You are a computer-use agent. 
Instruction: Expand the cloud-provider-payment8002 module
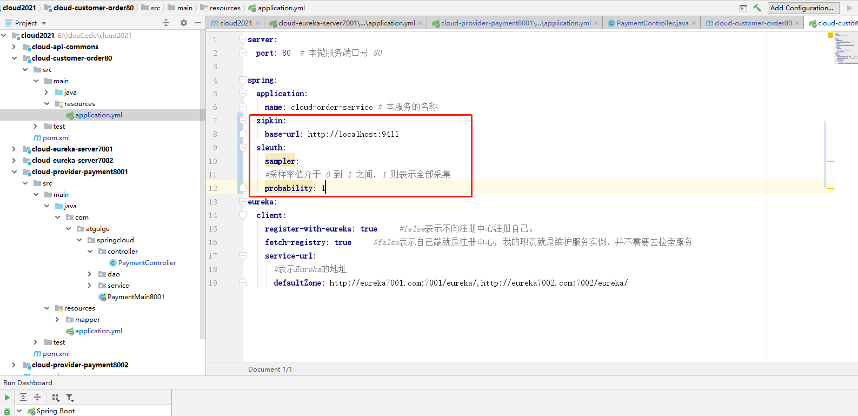pyautogui.click(x=14, y=365)
